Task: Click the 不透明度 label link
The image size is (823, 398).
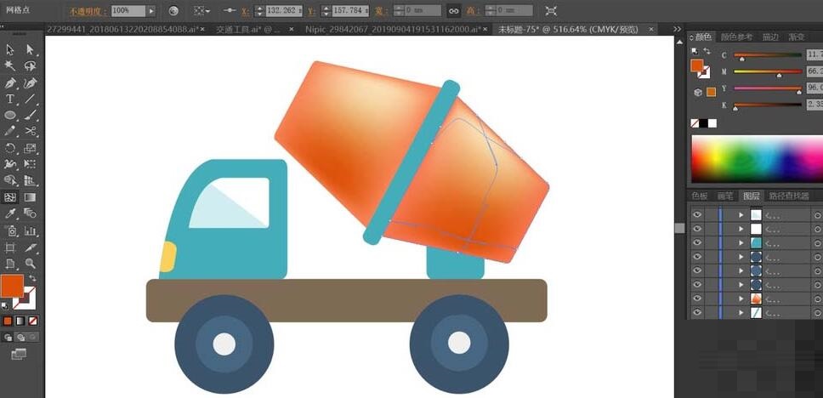Action: (x=88, y=10)
